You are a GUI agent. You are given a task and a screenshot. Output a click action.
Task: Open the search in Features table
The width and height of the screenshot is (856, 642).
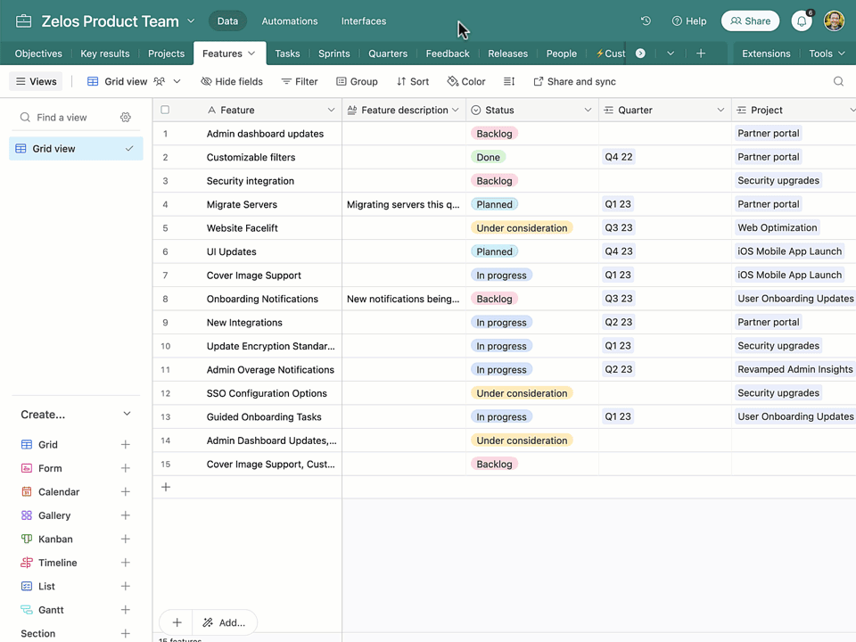pos(838,81)
